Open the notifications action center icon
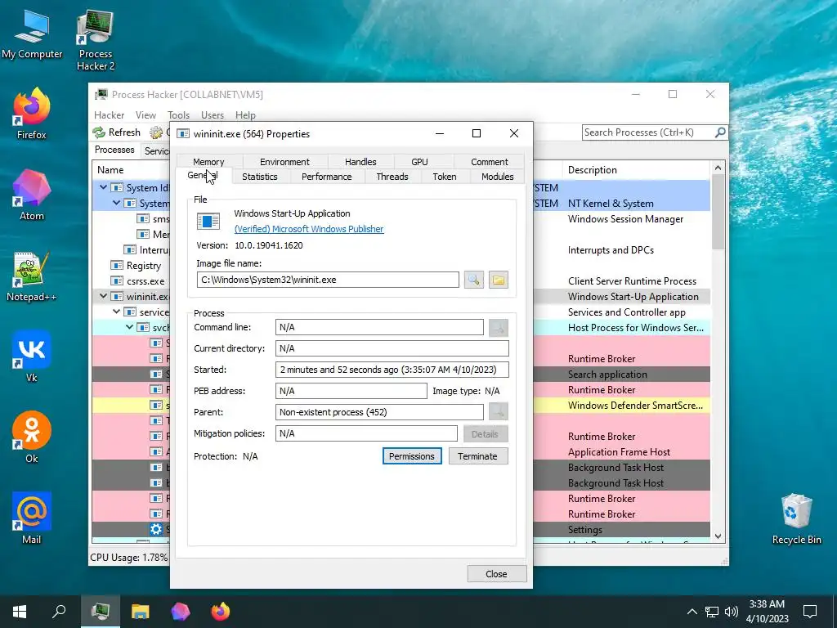This screenshot has height=628, width=837. [810, 612]
